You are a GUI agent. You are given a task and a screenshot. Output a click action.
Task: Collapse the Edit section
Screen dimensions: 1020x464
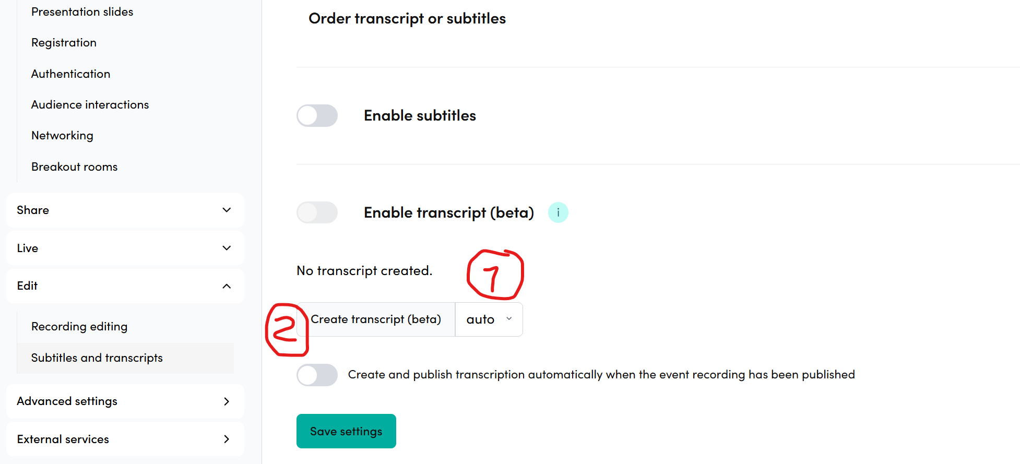pos(125,286)
